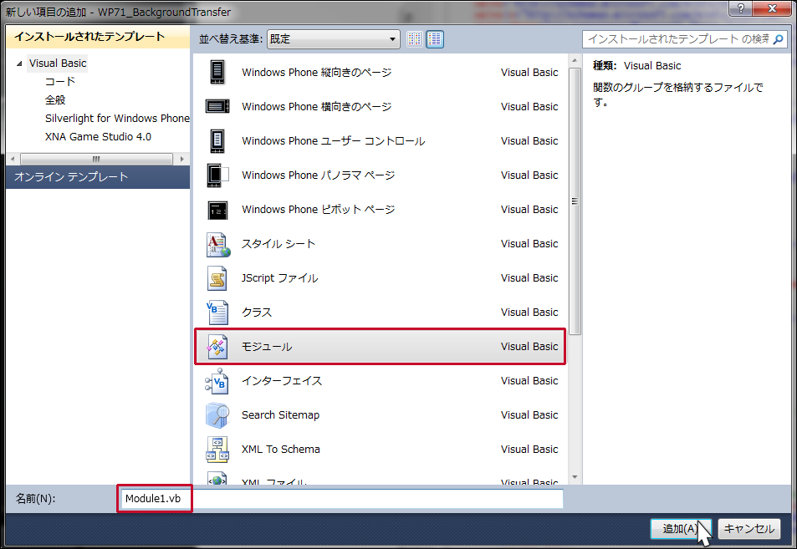This screenshot has width=797, height=549.
Task: Select the Windows Phone ユーザー コントロール icon
Action: [217, 140]
